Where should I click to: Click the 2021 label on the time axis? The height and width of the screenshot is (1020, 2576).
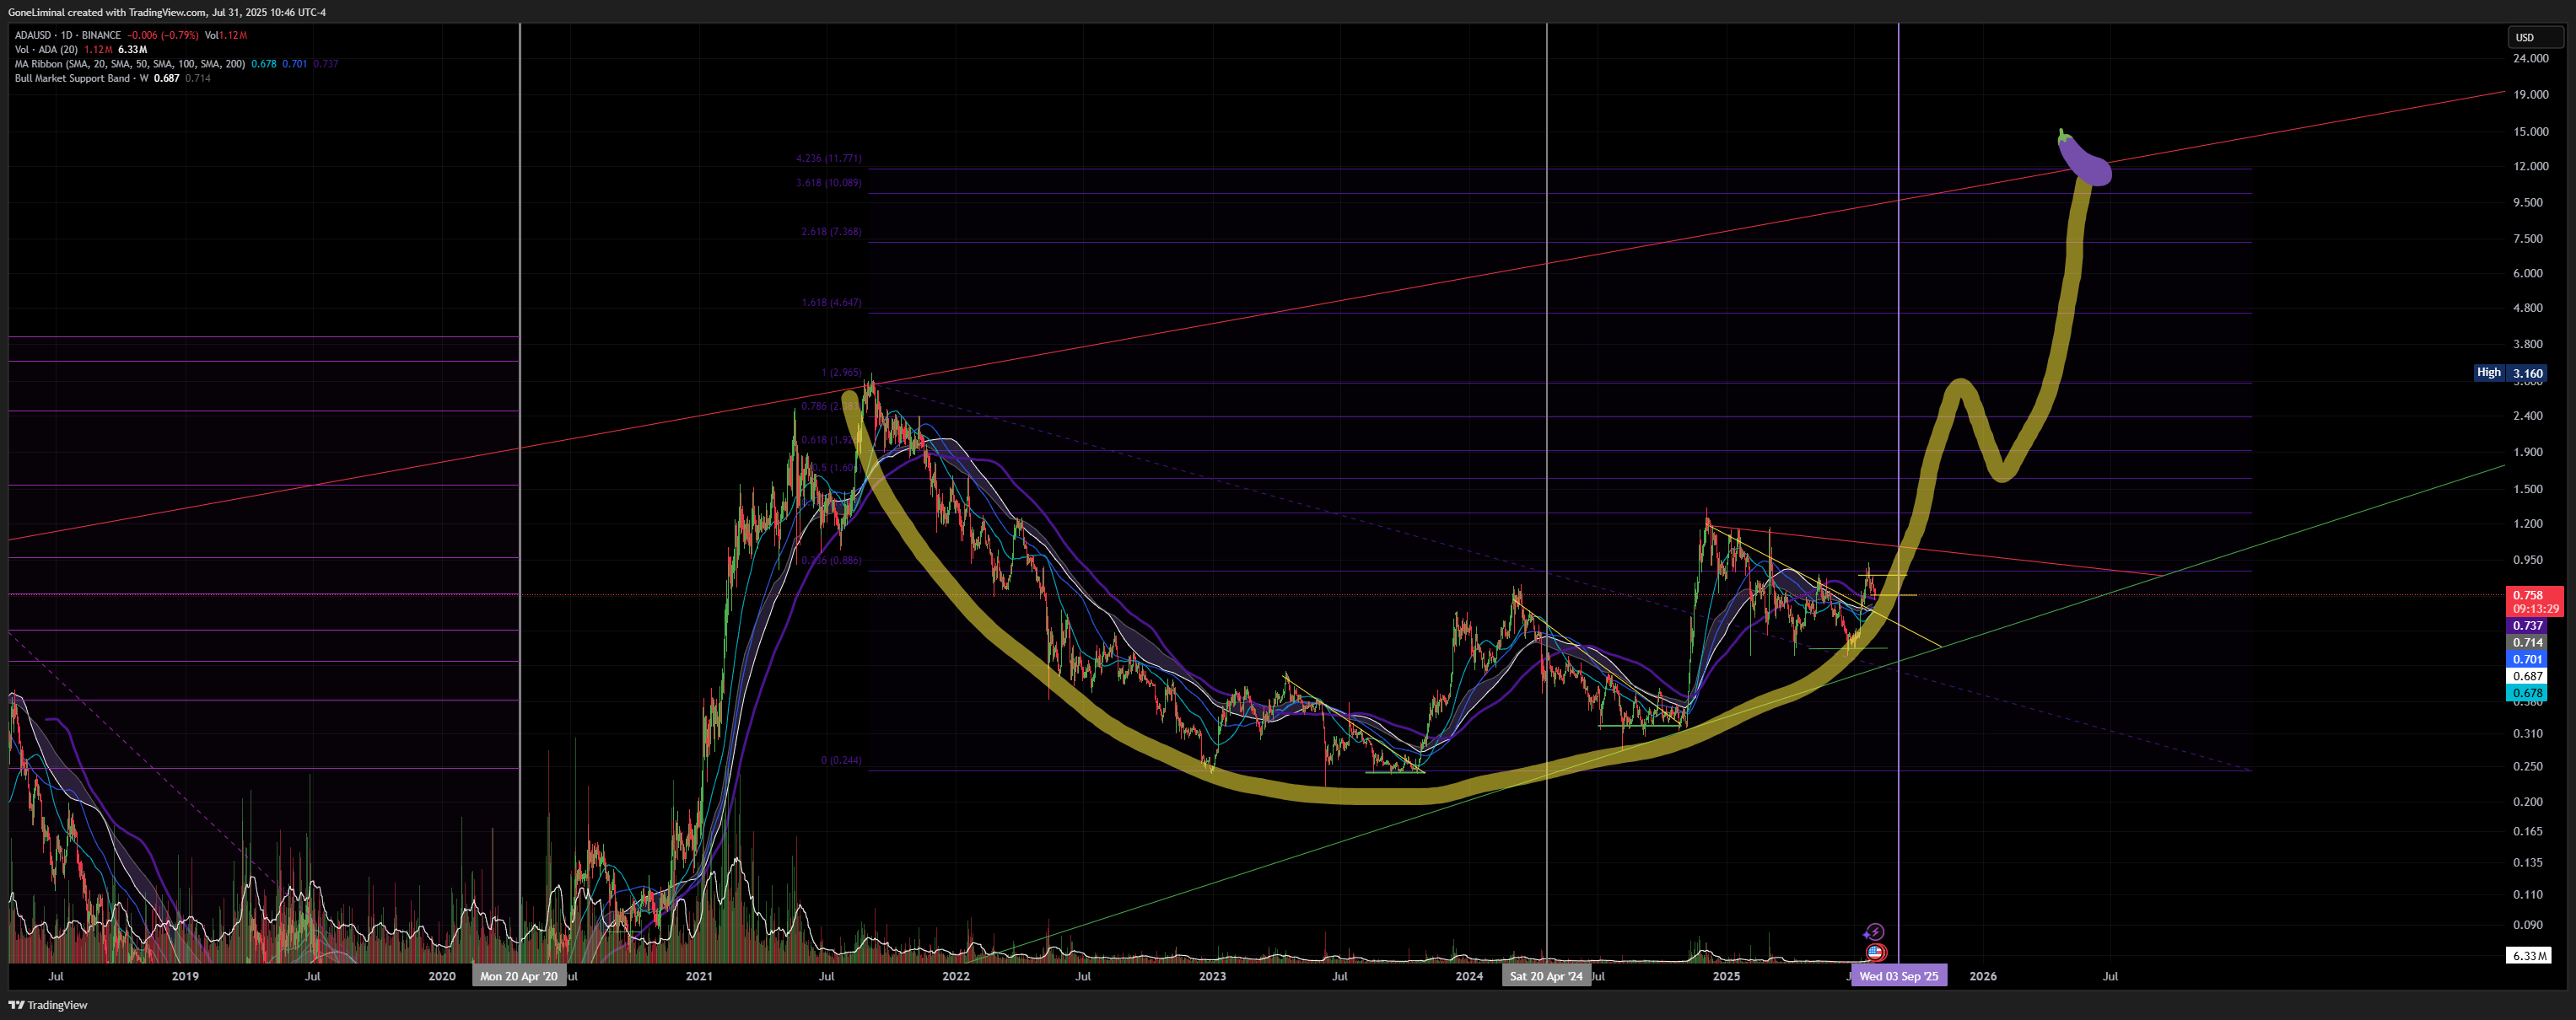699,976
